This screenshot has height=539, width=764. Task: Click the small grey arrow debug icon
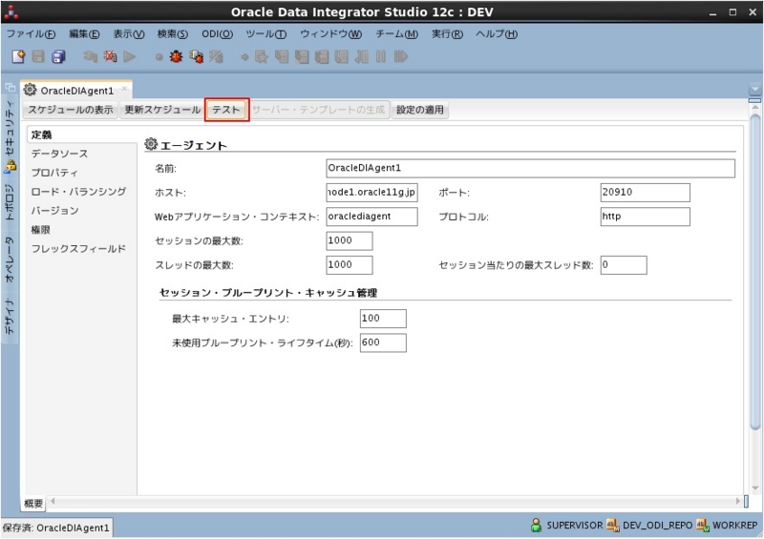244,57
